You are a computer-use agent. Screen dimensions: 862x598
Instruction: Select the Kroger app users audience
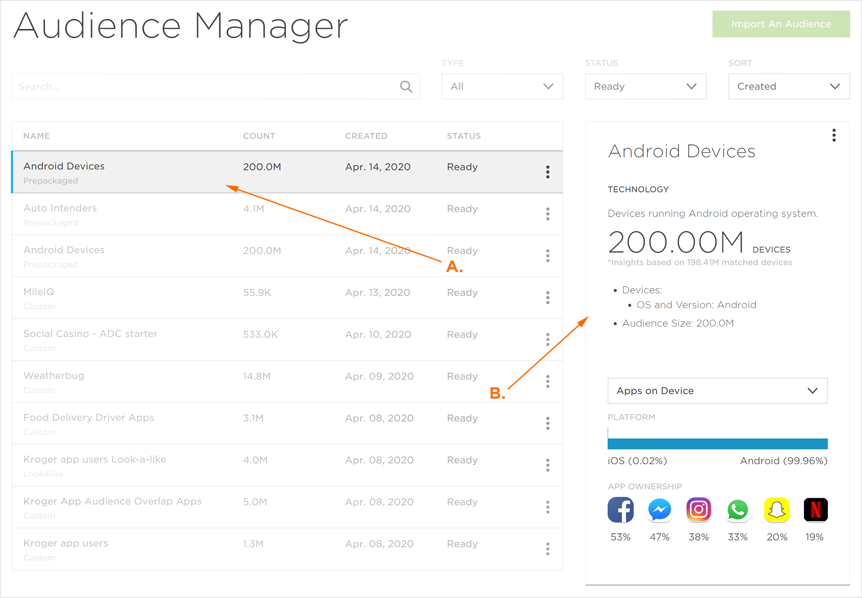click(x=287, y=549)
